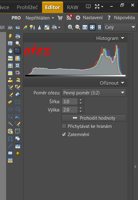This screenshot has width=138, height=200.
Task: Decrease Výška with down arrow
Action: [x=81, y=111]
